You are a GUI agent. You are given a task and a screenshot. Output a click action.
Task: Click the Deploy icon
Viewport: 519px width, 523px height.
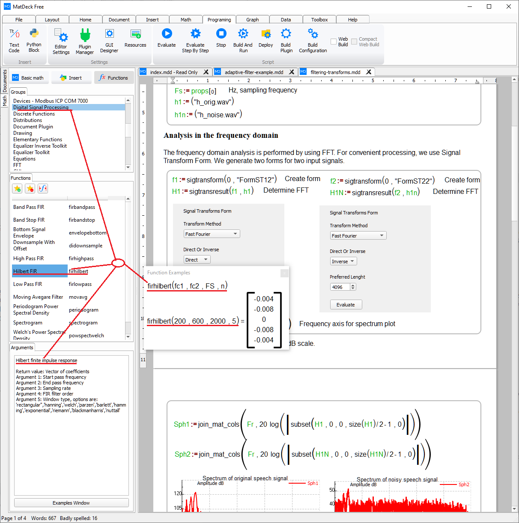[265, 38]
